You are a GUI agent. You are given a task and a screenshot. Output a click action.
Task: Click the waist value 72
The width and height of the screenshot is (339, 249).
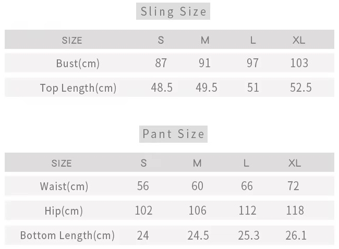pyautogui.click(x=293, y=186)
